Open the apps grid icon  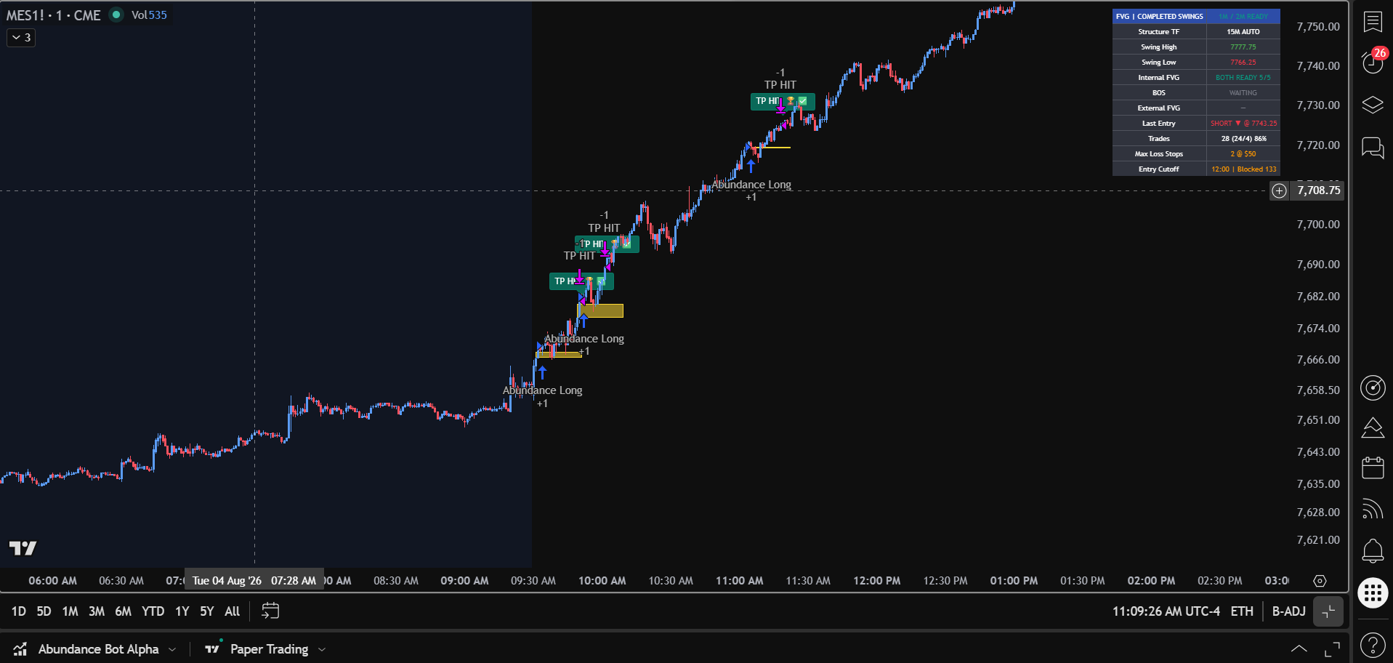tap(1373, 592)
